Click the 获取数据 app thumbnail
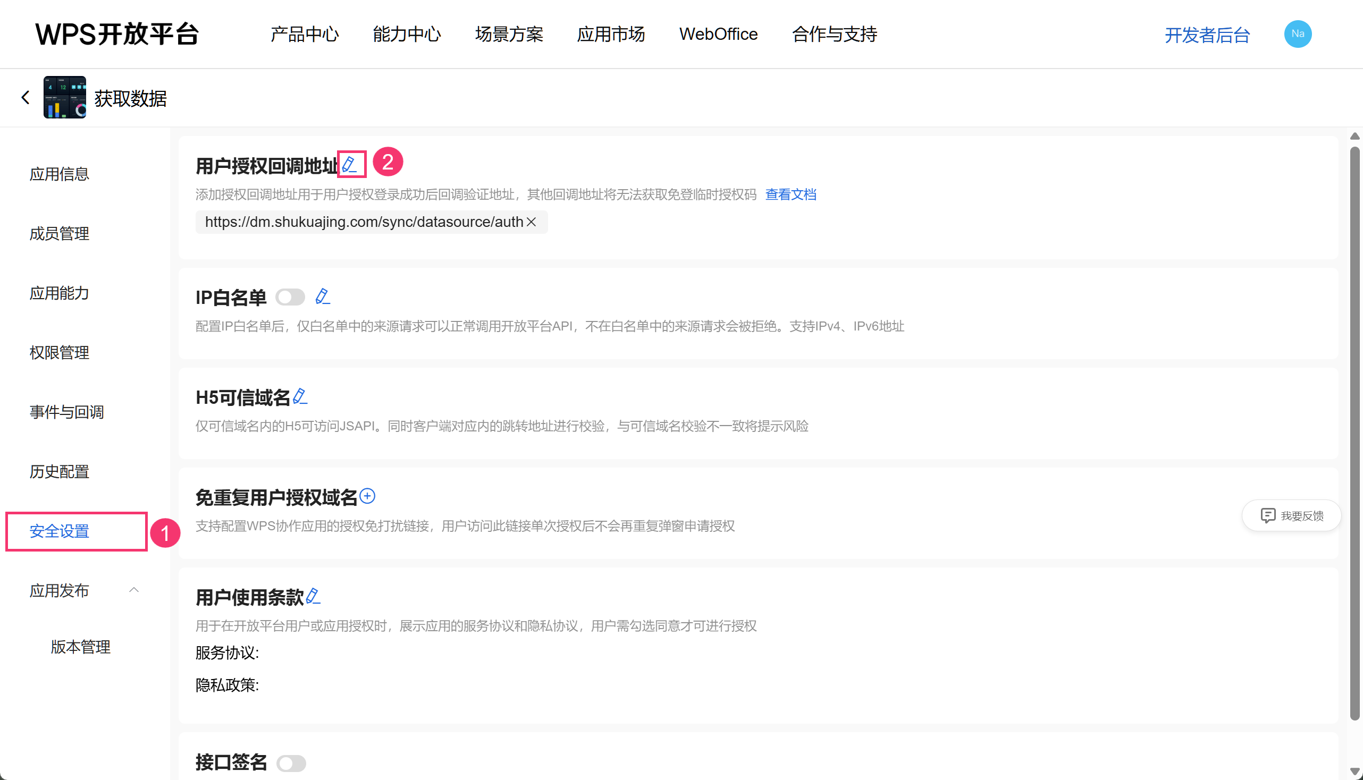The width and height of the screenshot is (1363, 780). pyautogui.click(x=64, y=98)
